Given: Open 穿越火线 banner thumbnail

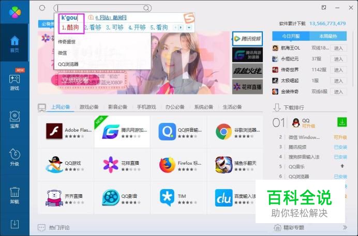Looking at the screenshot, I should pos(247,71).
